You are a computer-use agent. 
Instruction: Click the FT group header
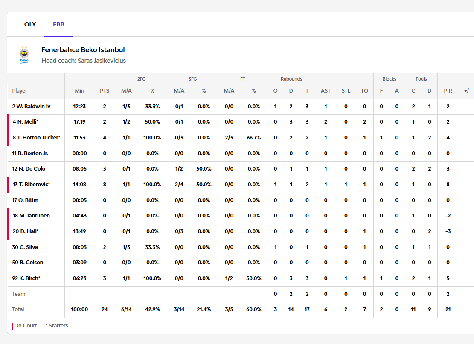[242, 79]
